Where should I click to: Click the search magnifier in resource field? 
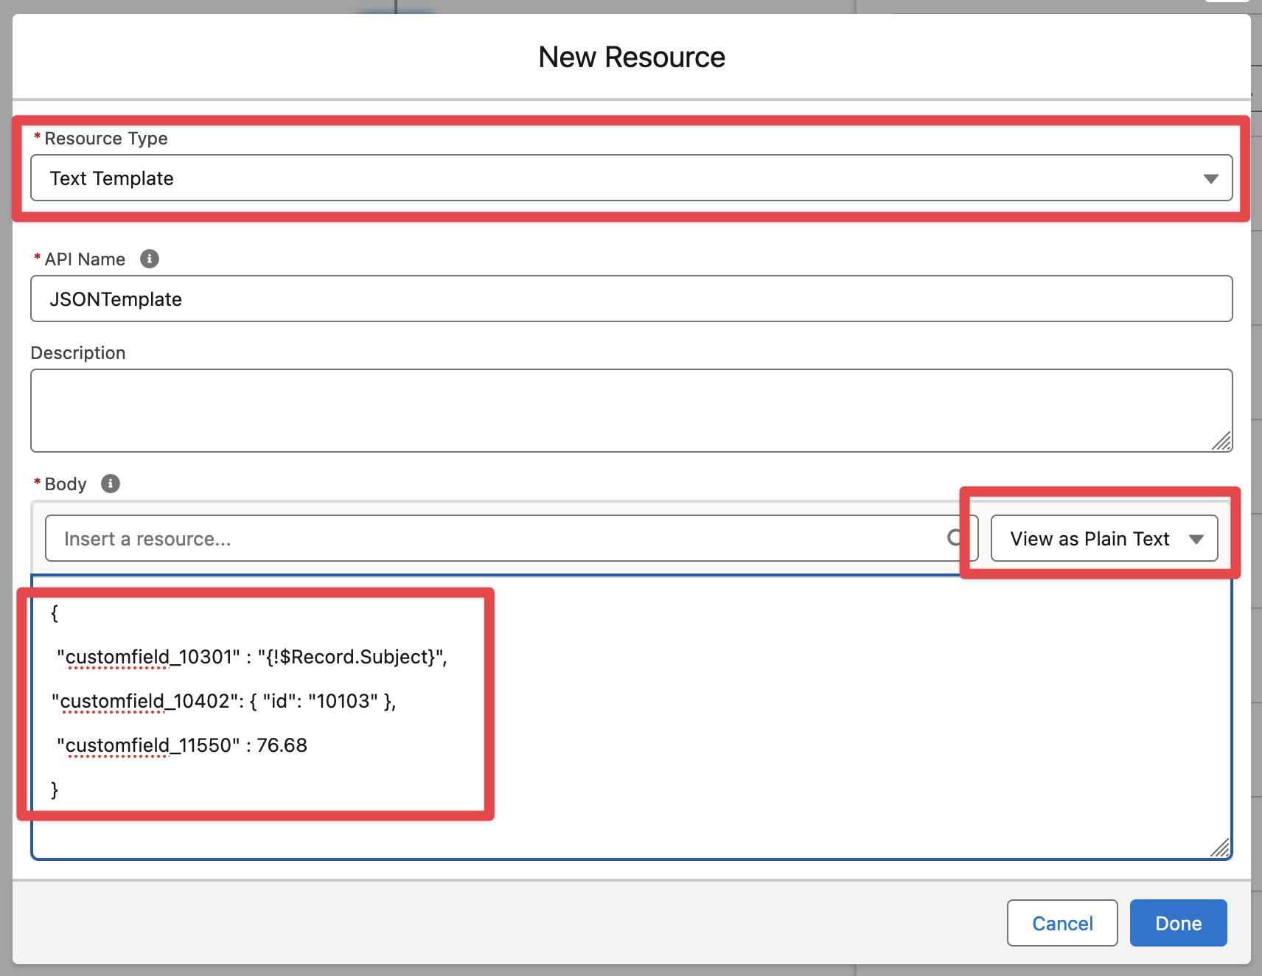point(955,538)
